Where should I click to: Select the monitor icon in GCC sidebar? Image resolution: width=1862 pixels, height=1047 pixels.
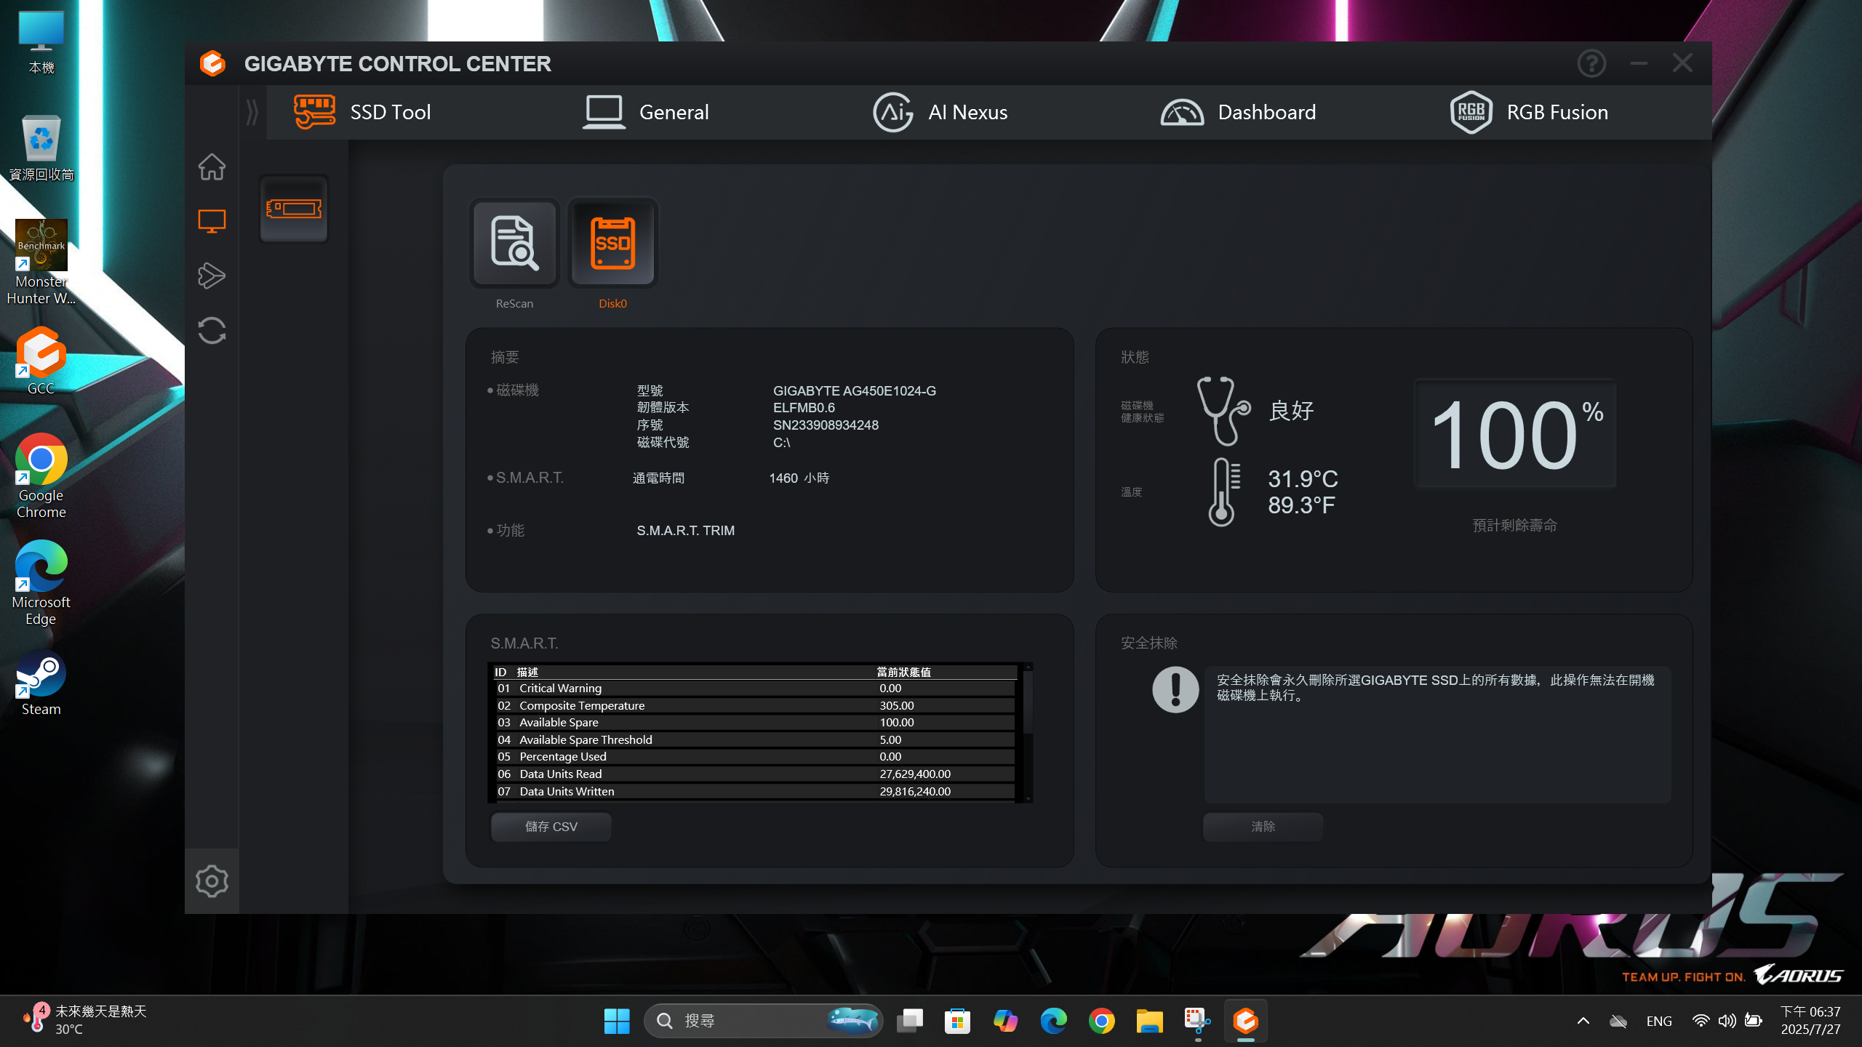pyautogui.click(x=212, y=221)
